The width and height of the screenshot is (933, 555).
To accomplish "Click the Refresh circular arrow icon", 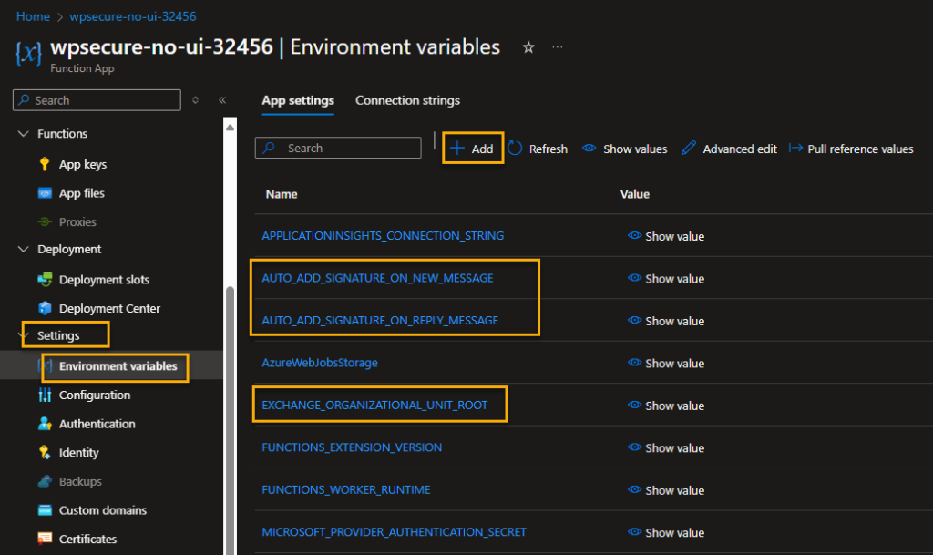I will coord(516,149).
